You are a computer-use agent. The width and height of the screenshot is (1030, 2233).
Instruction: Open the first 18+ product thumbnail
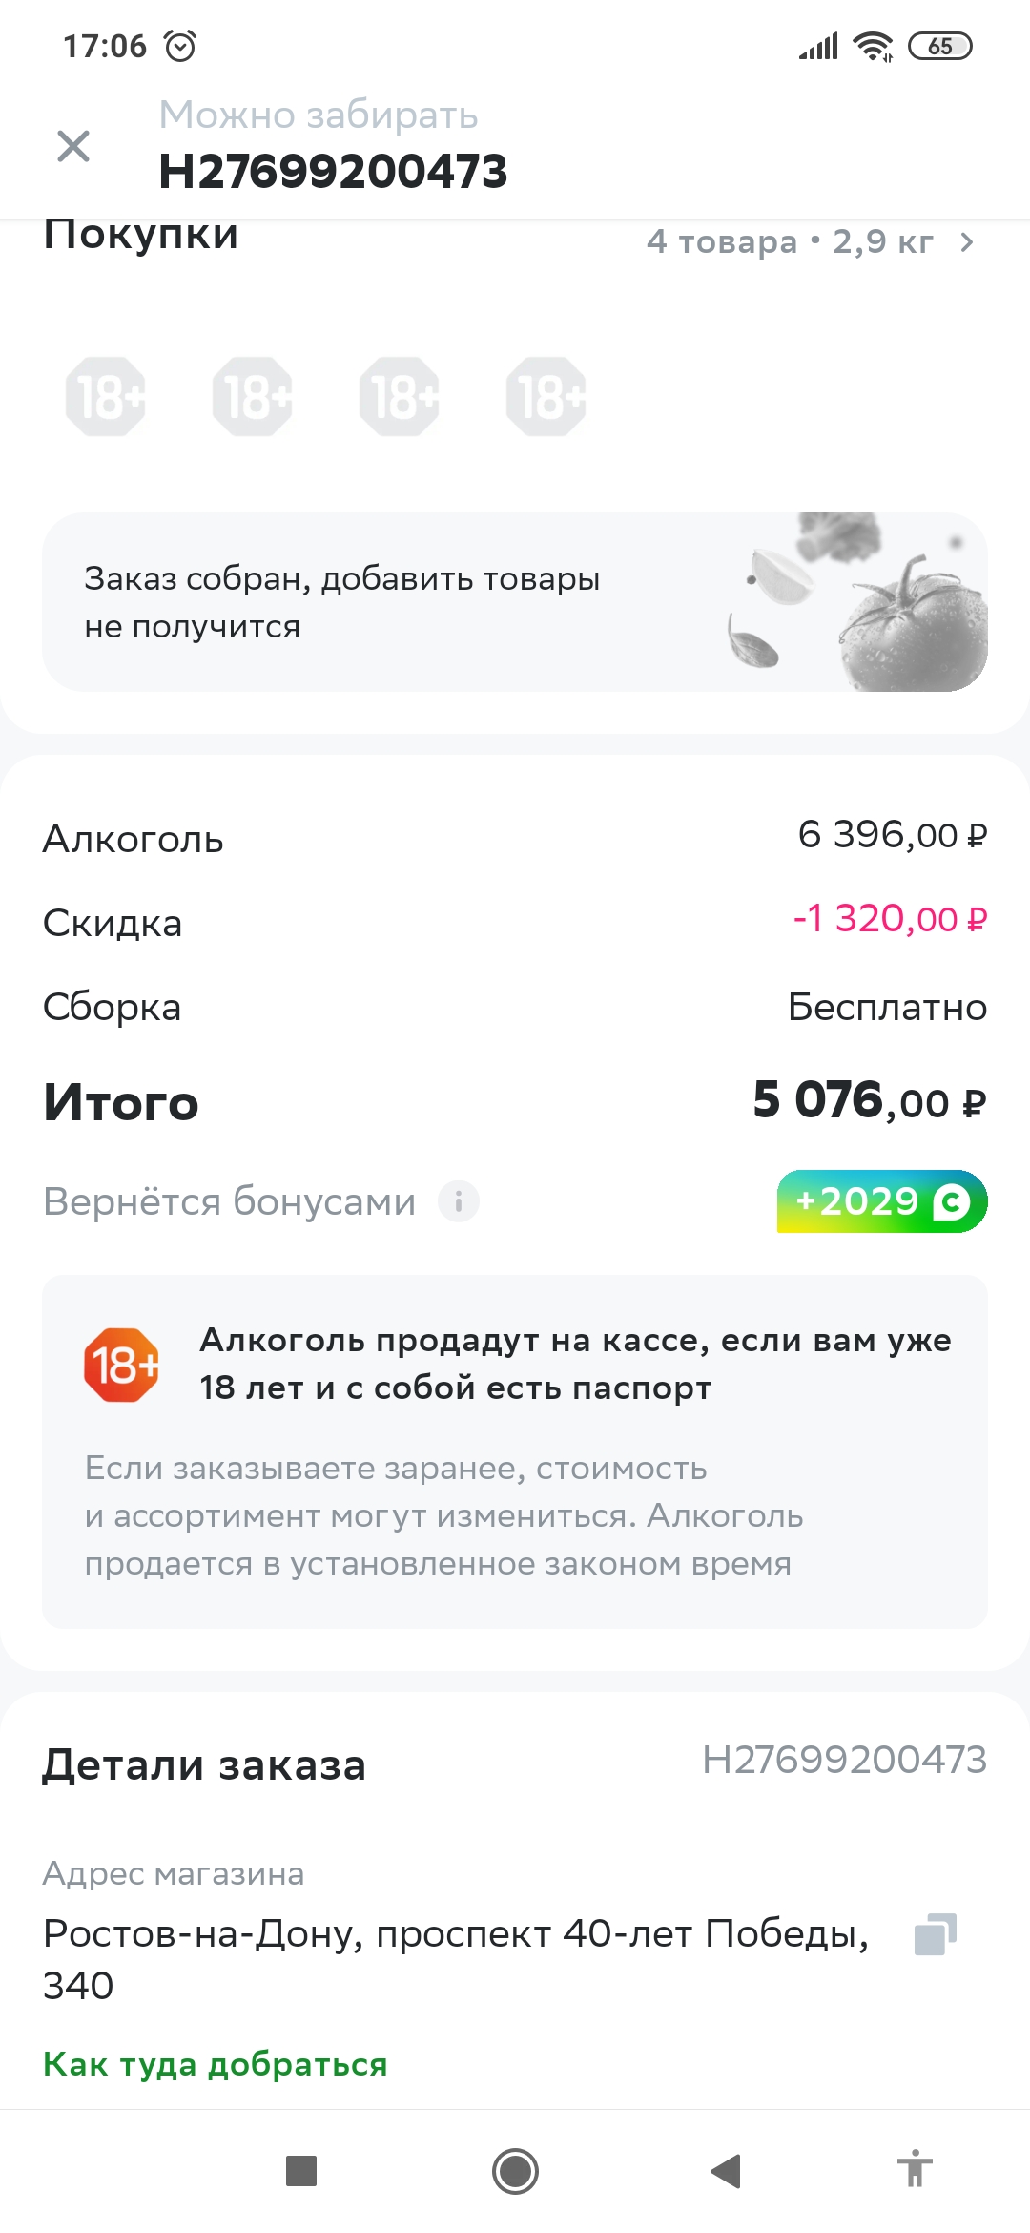[x=106, y=397]
